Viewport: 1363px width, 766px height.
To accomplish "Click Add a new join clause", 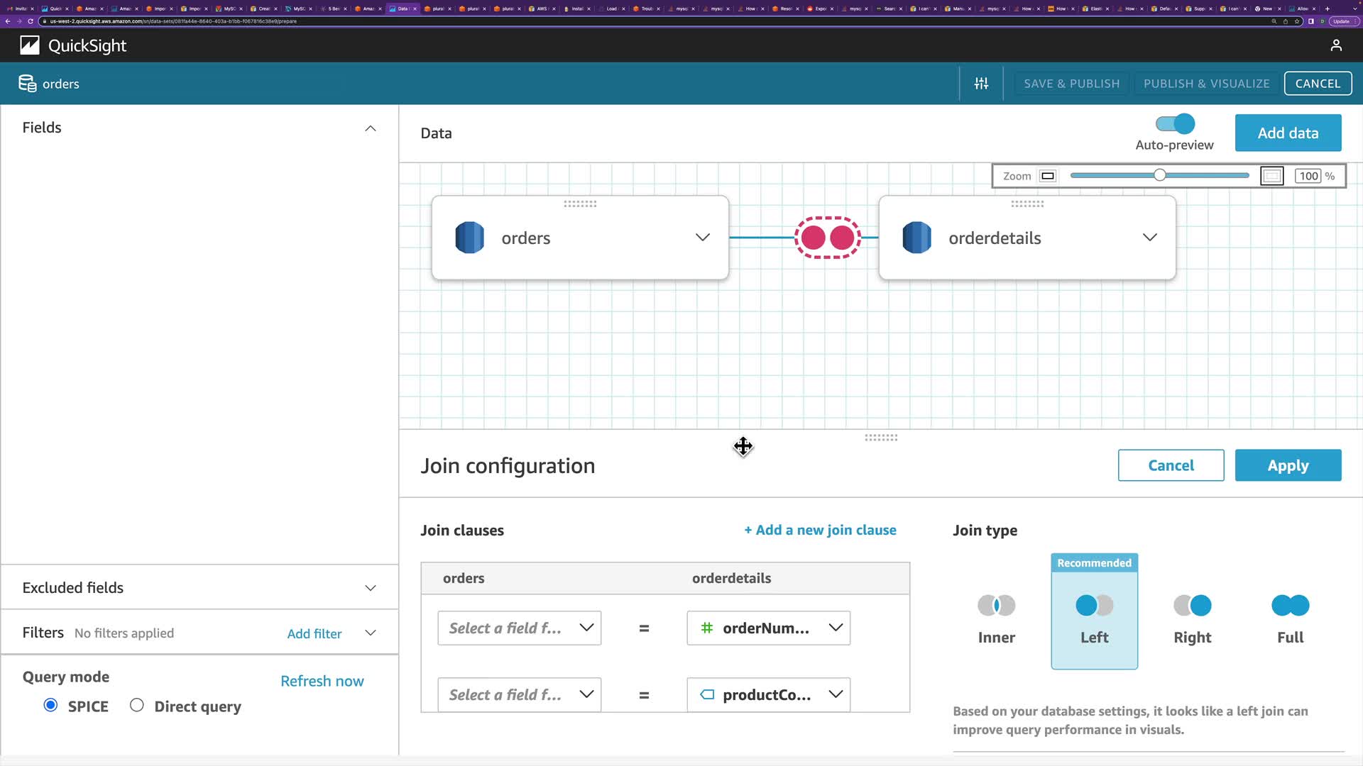I will tap(820, 530).
